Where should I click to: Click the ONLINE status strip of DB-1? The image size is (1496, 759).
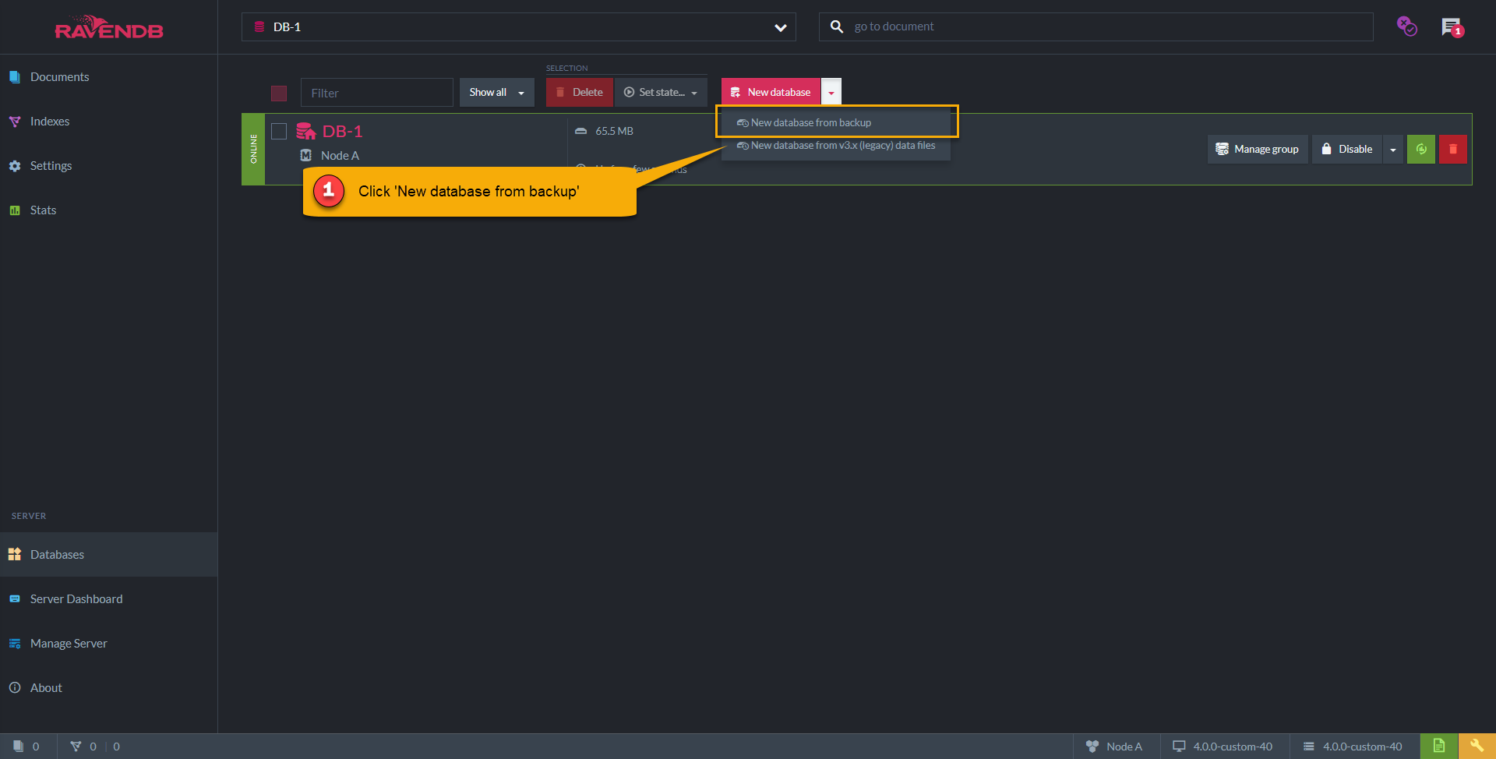pos(253,150)
